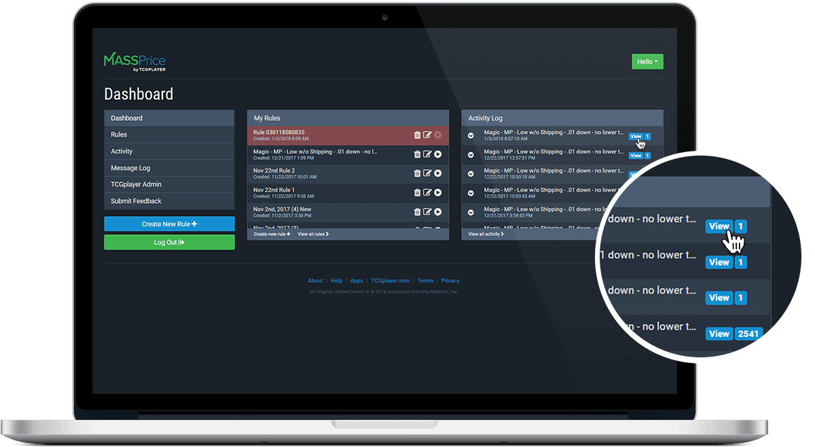Click the Activity Log panel header
Screen dimensions: 815x447
[x=562, y=118]
